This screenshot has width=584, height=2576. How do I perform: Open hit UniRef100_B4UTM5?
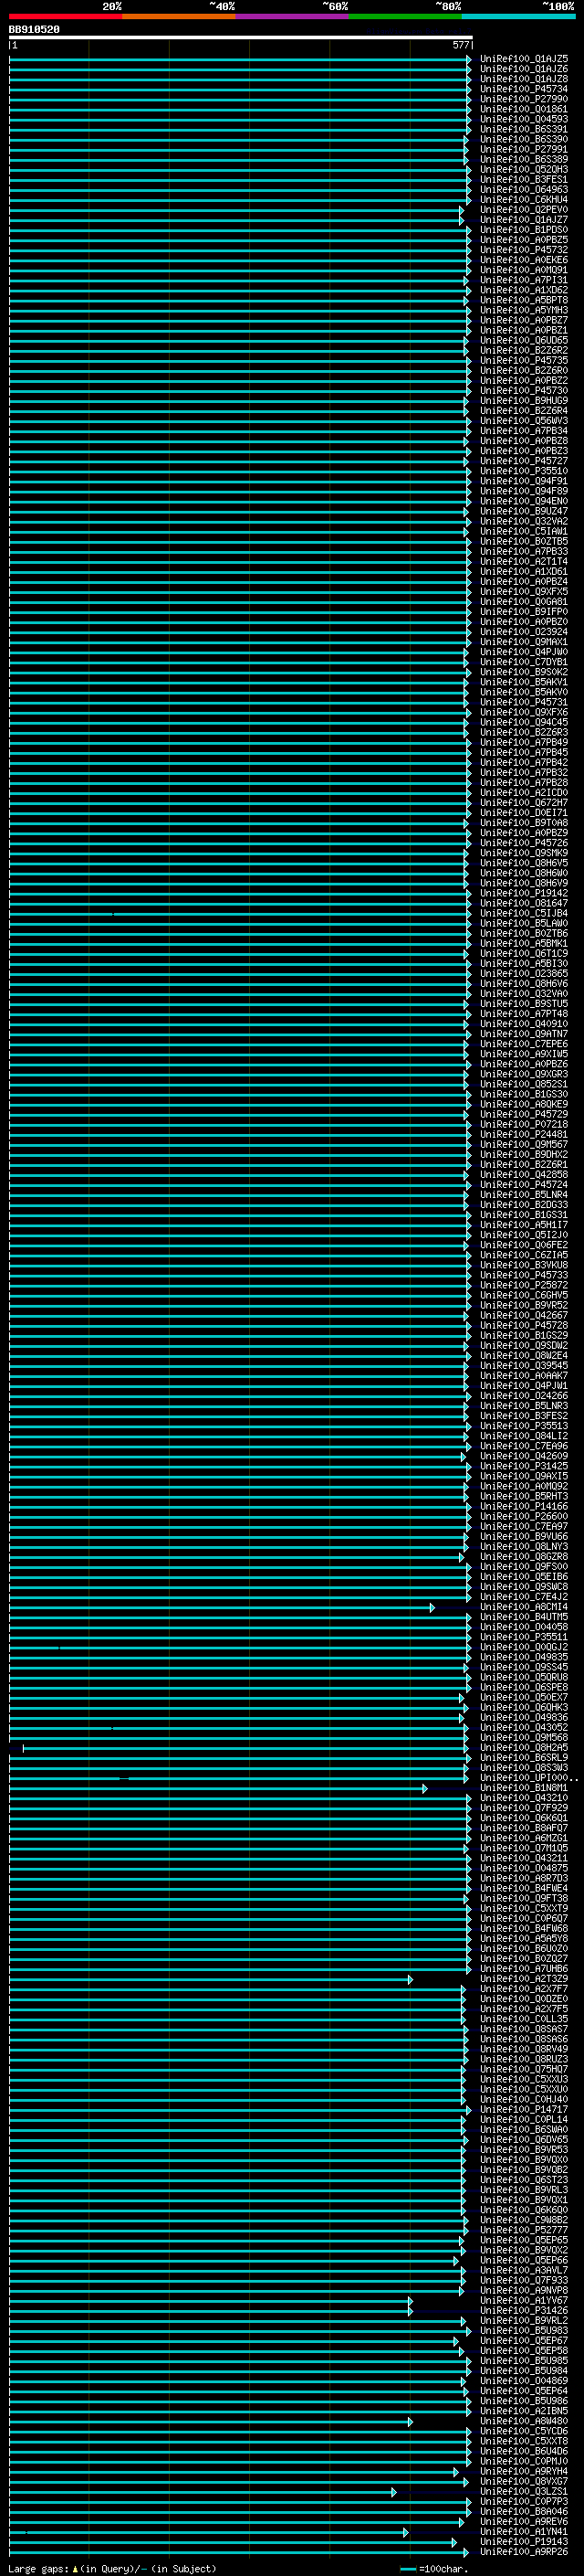524,1617
